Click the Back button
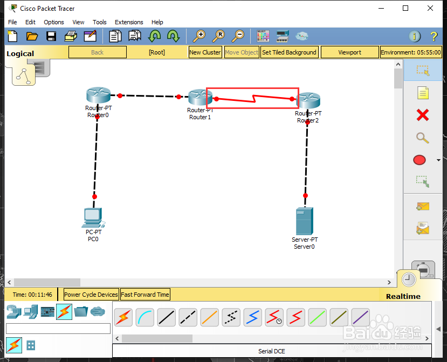This screenshot has height=362, width=447. tap(98, 52)
